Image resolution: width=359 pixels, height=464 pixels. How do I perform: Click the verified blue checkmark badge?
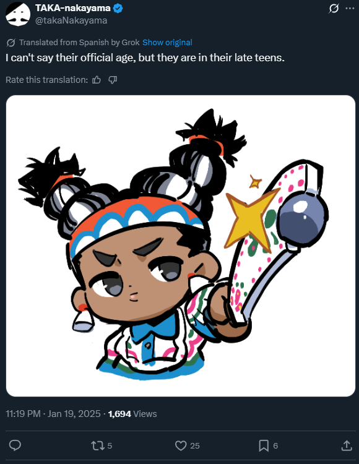118,8
